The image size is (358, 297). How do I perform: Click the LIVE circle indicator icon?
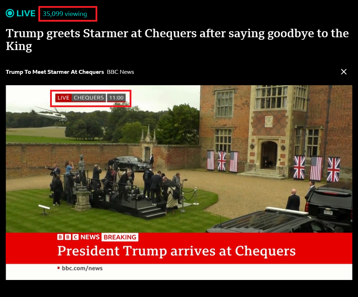pyautogui.click(x=10, y=13)
